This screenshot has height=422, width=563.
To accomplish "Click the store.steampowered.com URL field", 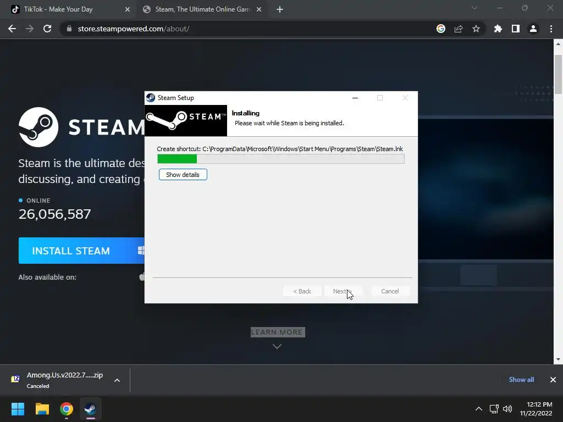I will (x=248, y=29).
